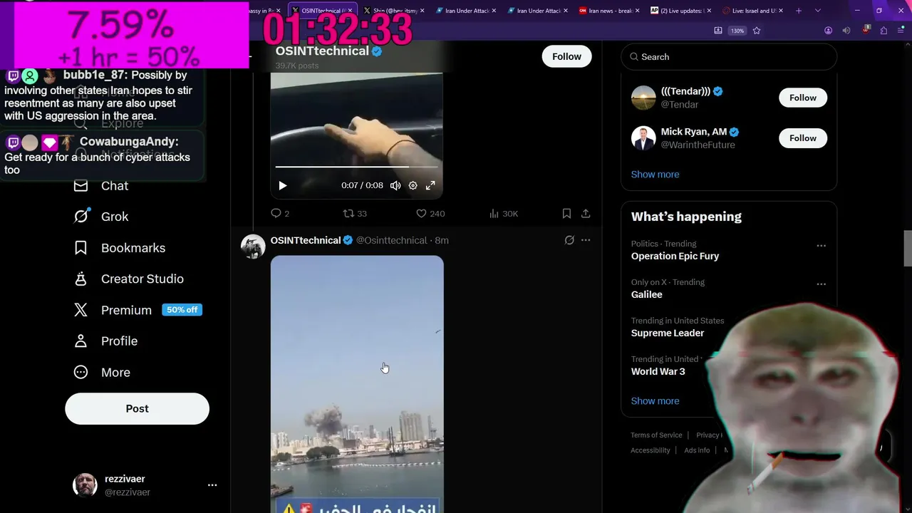Open (((Tendar))) profile avatar
The image size is (912, 513).
[643, 98]
